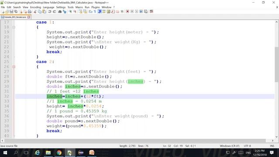
Task: Open the User Defined Language dialog icon
Action: [x=104, y=12]
